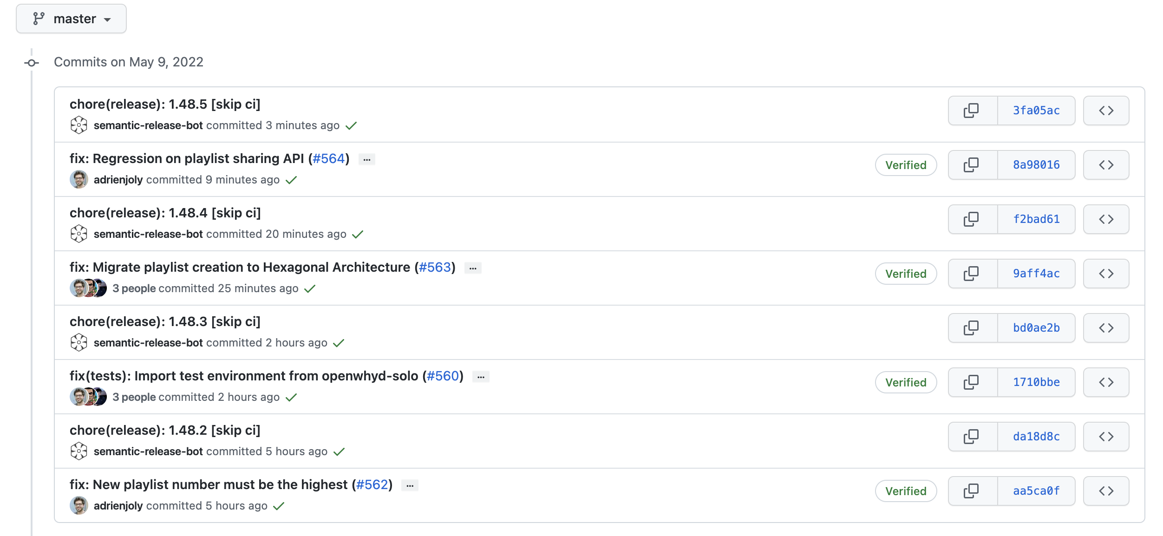Expand the ellipsis on the playlist sharing fix
Viewport: 1163px width, 536px height.
pos(366,159)
